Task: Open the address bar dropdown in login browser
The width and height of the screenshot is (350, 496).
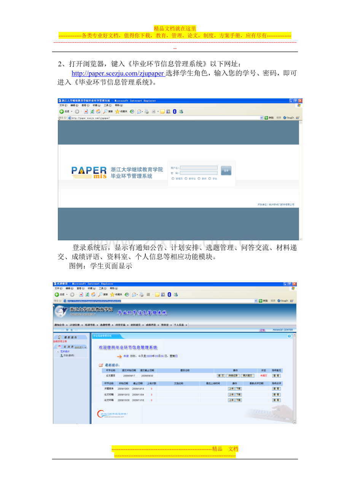Action: pyautogui.click(x=261, y=118)
